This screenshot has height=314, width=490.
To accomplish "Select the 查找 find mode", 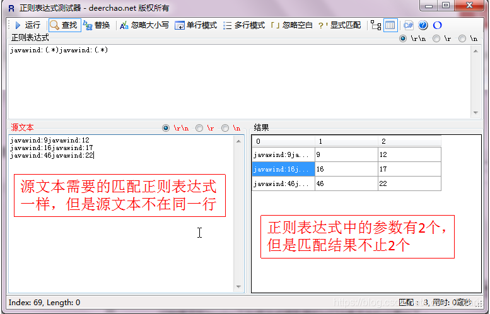I will [65, 25].
